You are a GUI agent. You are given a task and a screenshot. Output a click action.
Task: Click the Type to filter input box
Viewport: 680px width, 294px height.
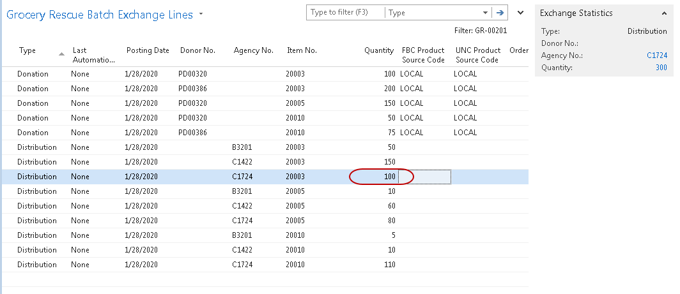coord(346,12)
